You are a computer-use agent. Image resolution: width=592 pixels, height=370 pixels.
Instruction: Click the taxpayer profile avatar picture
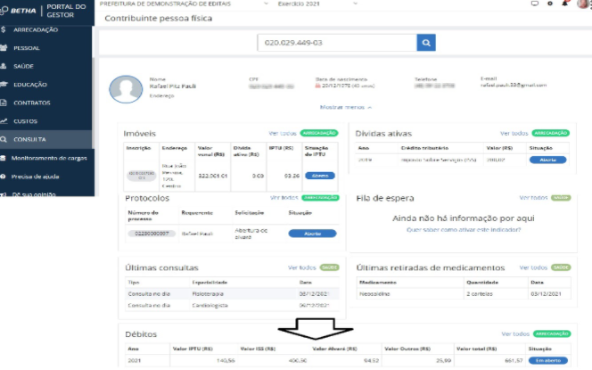coord(124,89)
